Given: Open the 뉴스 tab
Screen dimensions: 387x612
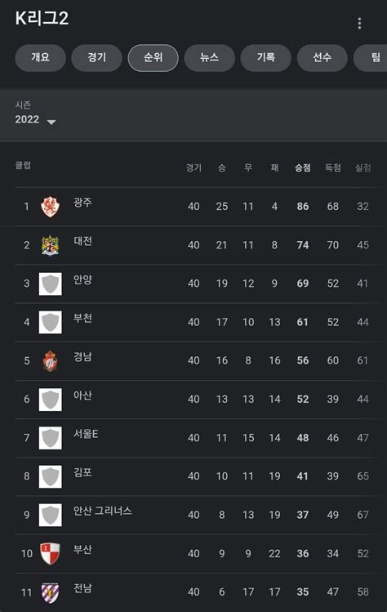Looking at the screenshot, I should tap(210, 58).
